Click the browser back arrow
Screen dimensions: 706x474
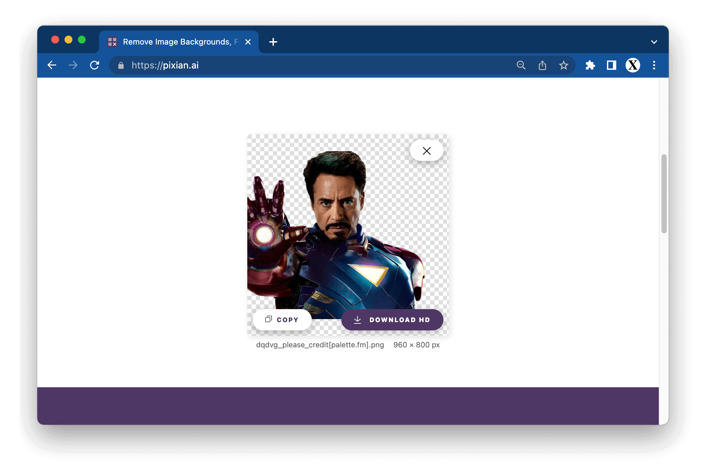52,65
